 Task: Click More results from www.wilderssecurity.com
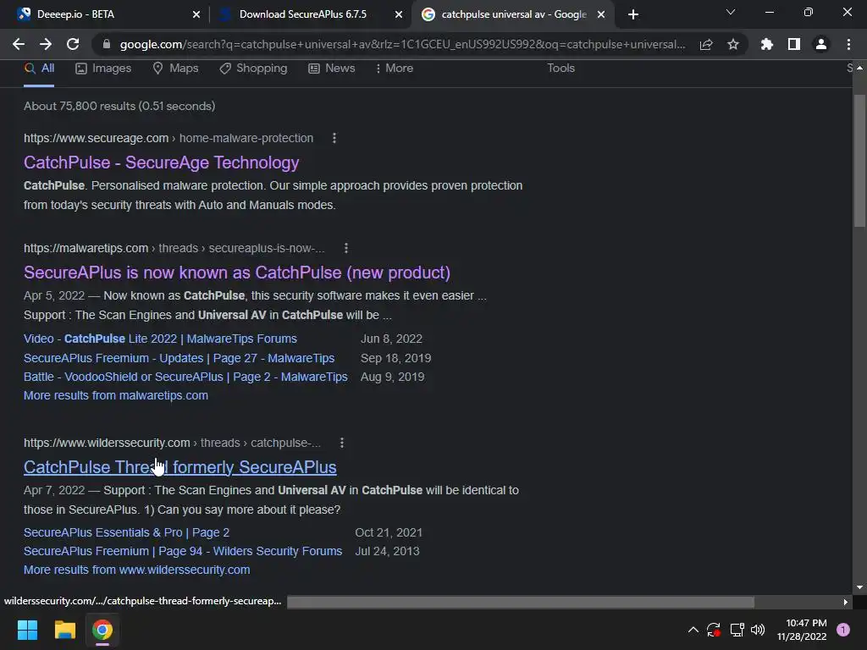tap(137, 570)
